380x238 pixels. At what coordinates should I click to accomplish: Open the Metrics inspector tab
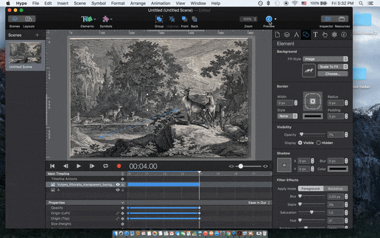(296, 35)
